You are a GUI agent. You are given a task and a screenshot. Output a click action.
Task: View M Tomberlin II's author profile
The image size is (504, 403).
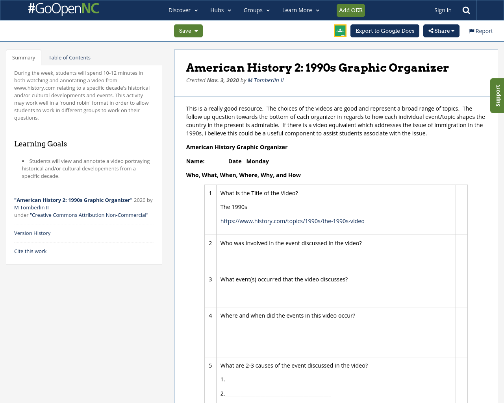point(265,80)
